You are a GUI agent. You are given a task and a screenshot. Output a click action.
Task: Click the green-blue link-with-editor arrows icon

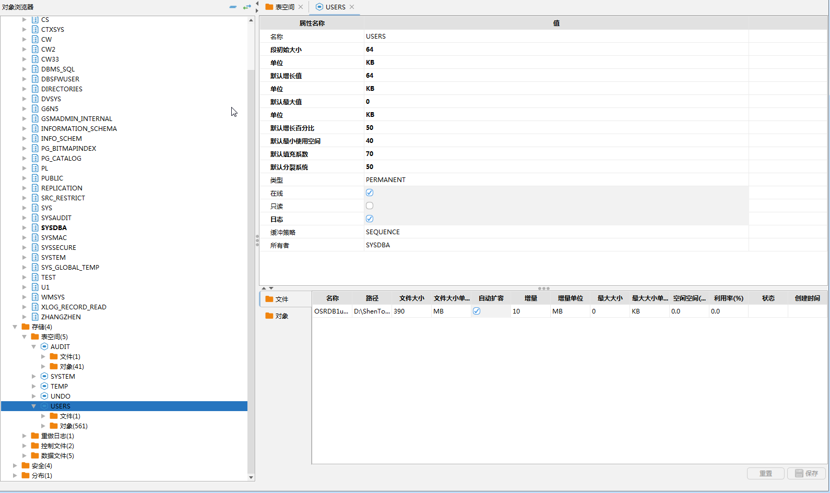pyautogui.click(x=247, y=7)
